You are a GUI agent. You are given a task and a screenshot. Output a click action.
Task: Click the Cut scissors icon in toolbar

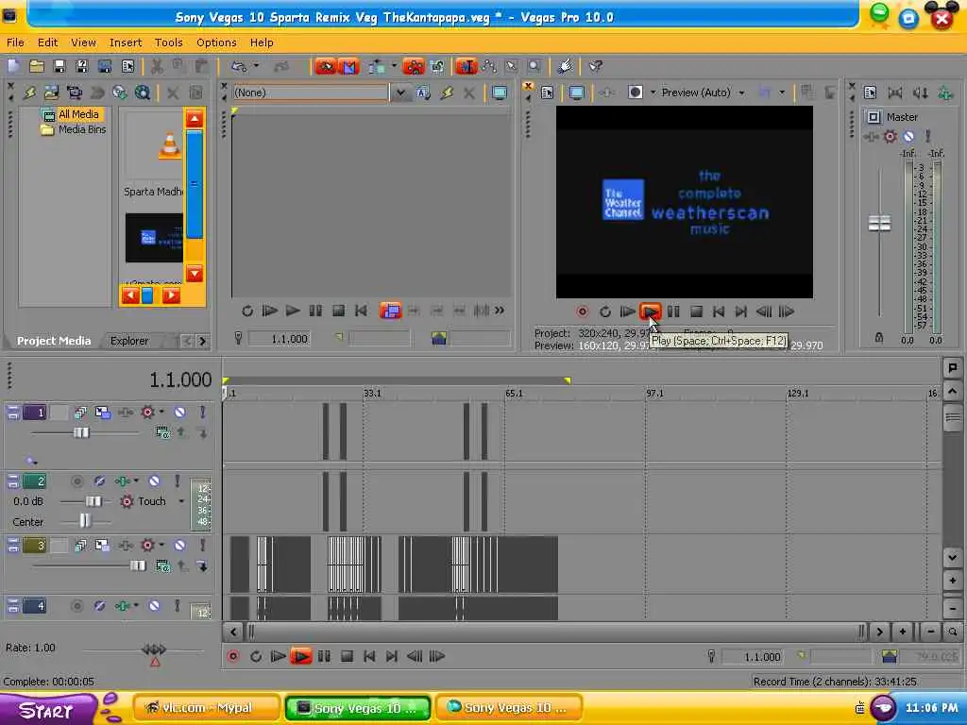157,66
